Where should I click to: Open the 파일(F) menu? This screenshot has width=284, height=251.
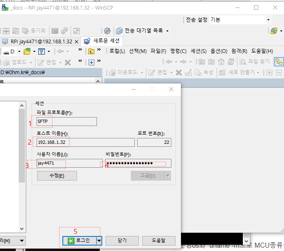[x=158, y=51]
